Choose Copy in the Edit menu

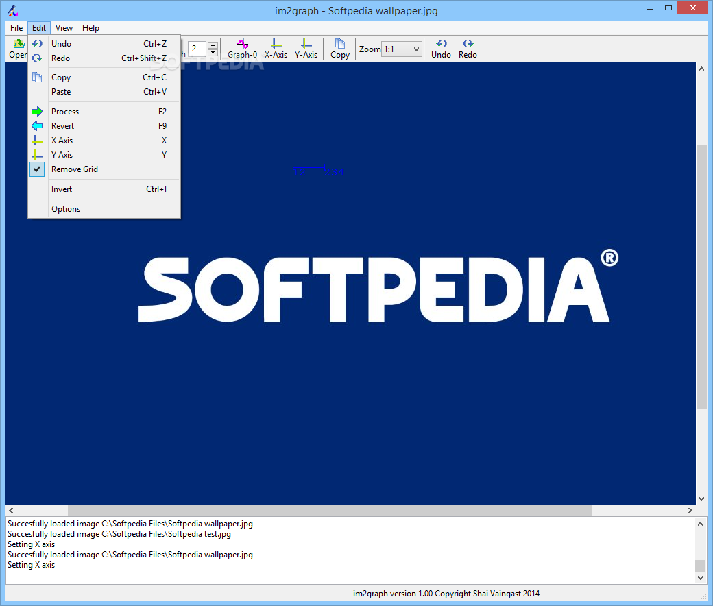104,77
